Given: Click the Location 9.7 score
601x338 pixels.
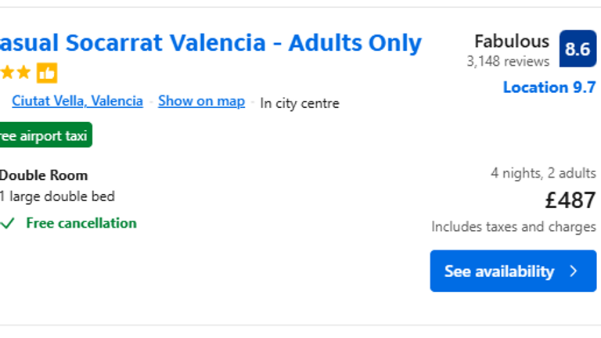Looking at the screenshot, I should pos(549,87).
